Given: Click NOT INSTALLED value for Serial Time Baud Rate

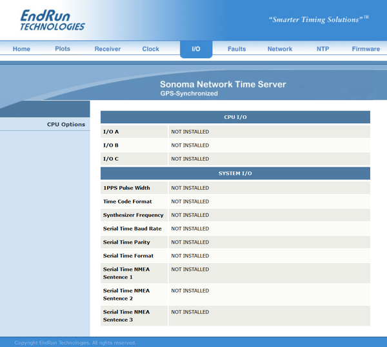Looking at the screenshot, I should tap(190, 229).
